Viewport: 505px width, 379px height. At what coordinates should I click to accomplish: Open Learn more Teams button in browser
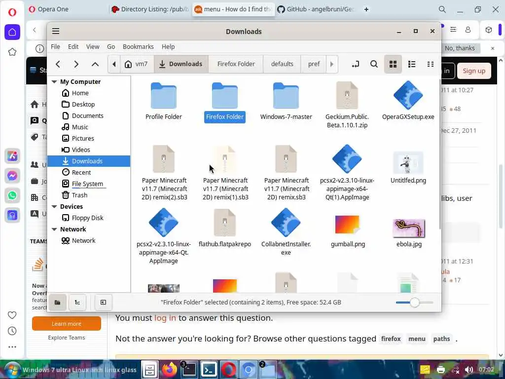coord(67,324)
